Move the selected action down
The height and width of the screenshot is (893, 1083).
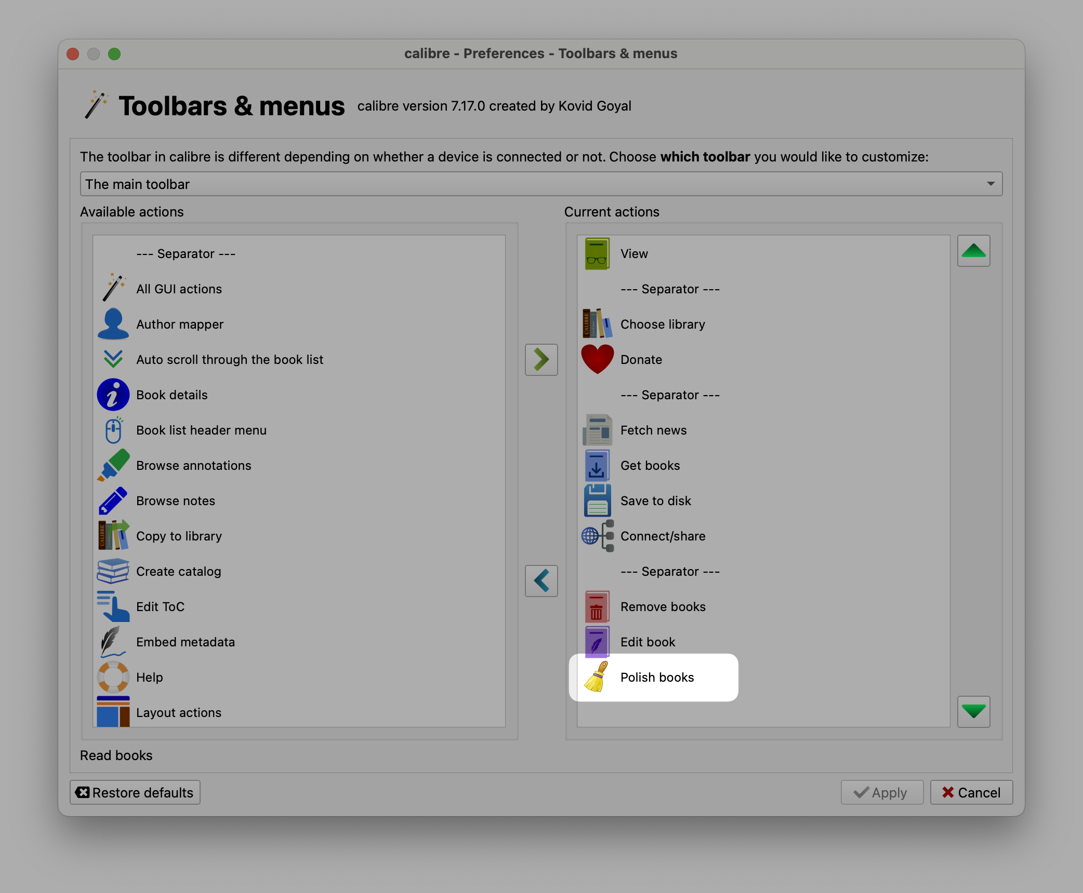pyautogui.click(x=973, y=711)
